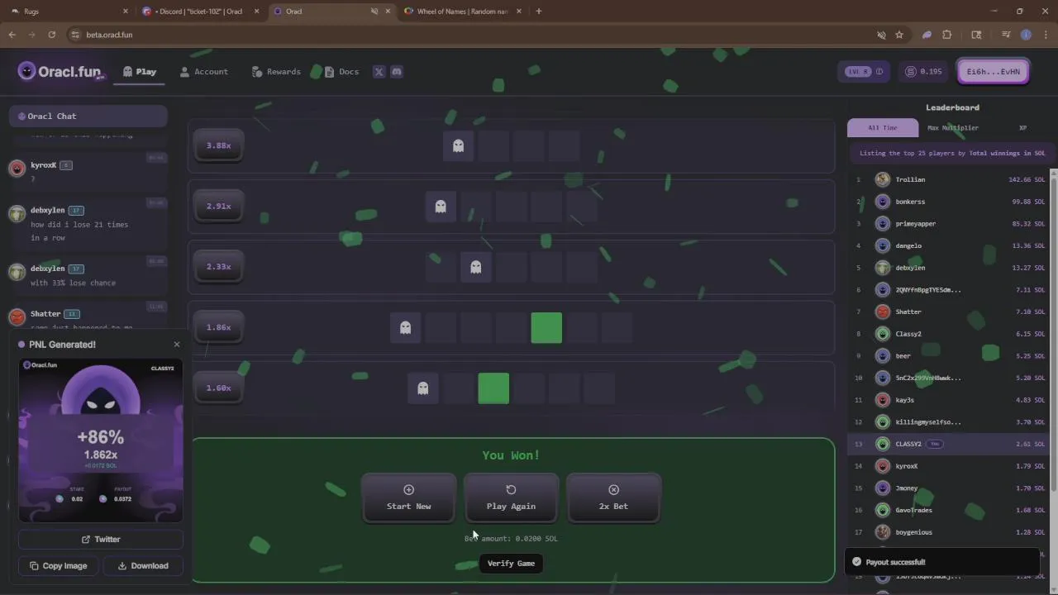Click Shatter's red avatar in the leaderboard
Screen dimensions: 1058x595
pyautogui.click(x=883, y=312)
